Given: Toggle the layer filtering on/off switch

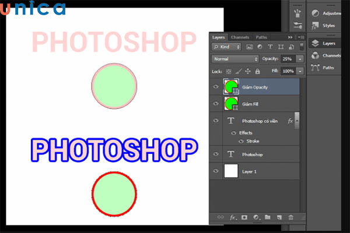Looking at the screenshot, I should click(302, 47).
